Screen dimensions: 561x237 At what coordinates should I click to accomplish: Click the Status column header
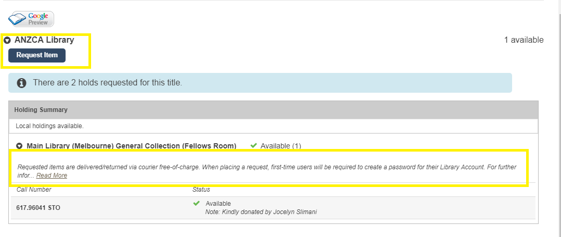tap(201, 190)
